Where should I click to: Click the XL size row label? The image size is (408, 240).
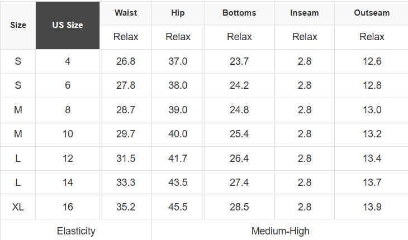pyautogui.click(x=18, y=207)
